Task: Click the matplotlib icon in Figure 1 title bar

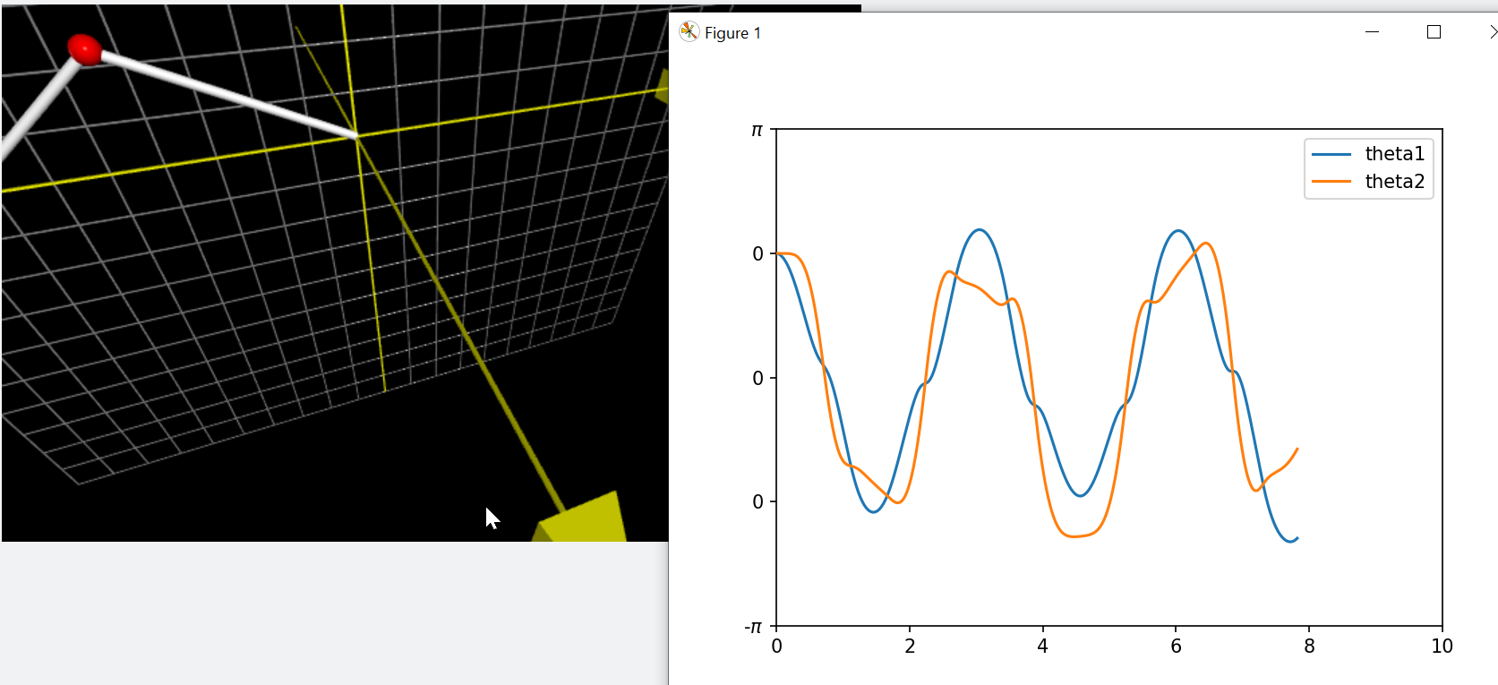Action: 689,32
